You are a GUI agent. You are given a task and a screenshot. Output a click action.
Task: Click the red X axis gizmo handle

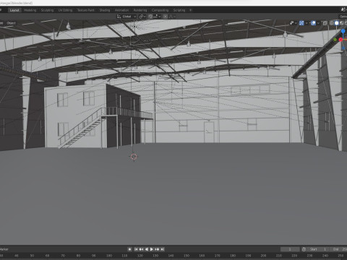click(341, 40)
